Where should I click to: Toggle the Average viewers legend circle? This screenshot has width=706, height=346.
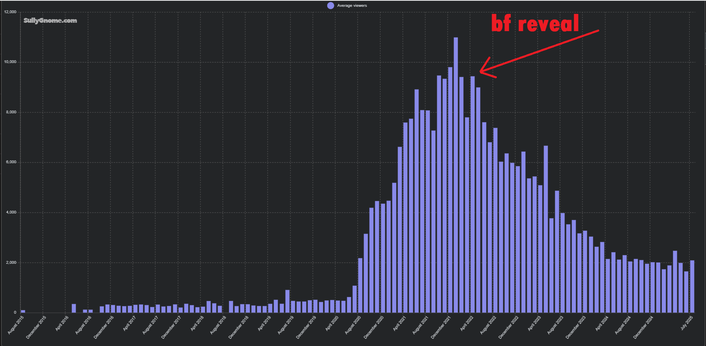tap(330, 6)
